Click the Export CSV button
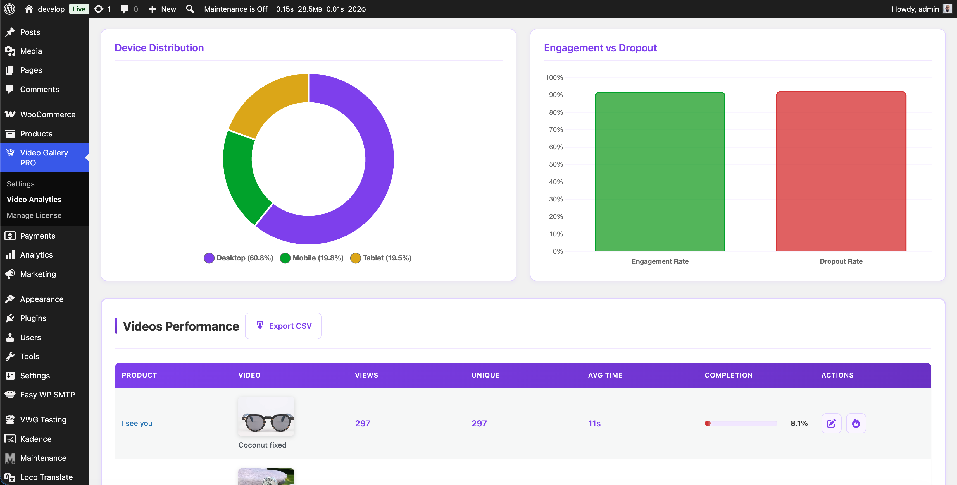The width and height of the screenshot is (957, 485). (283, 326)
